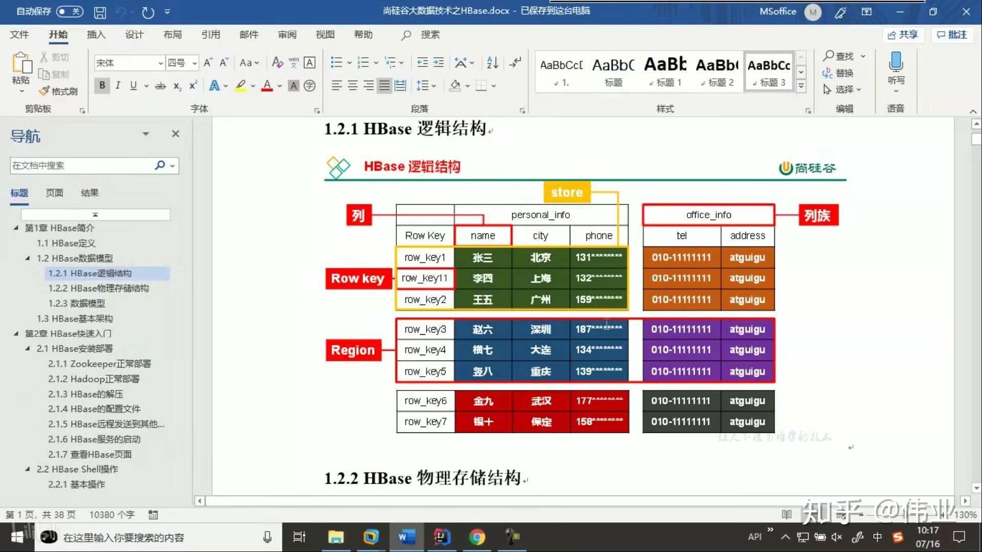Click search input field in navigation
The image size is (982, 552).
87,165
